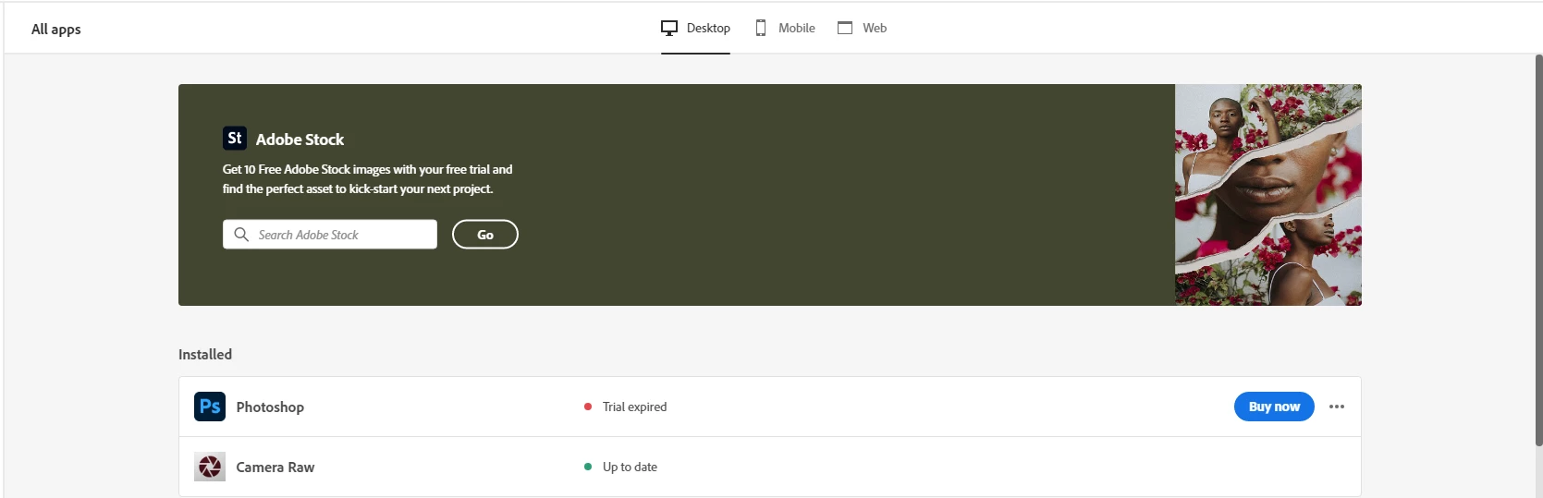
Task: Click the web browser window icon
Action: 845,29
